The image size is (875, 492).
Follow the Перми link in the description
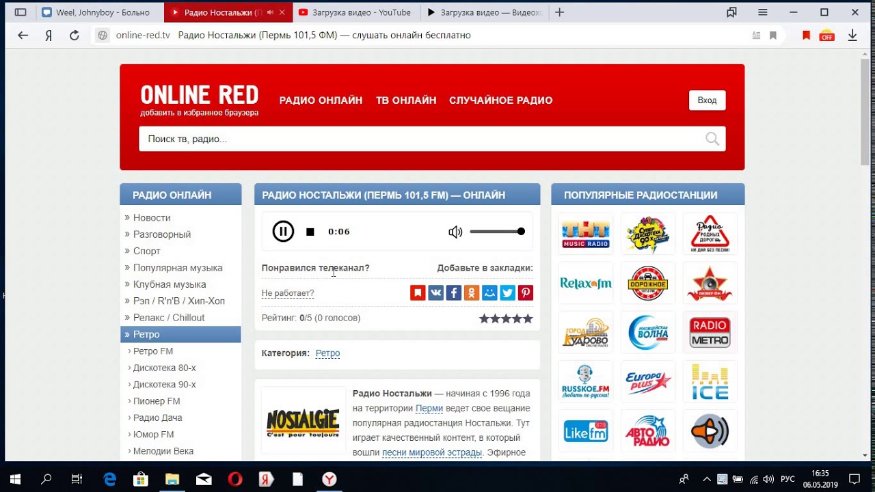[429, 409]
